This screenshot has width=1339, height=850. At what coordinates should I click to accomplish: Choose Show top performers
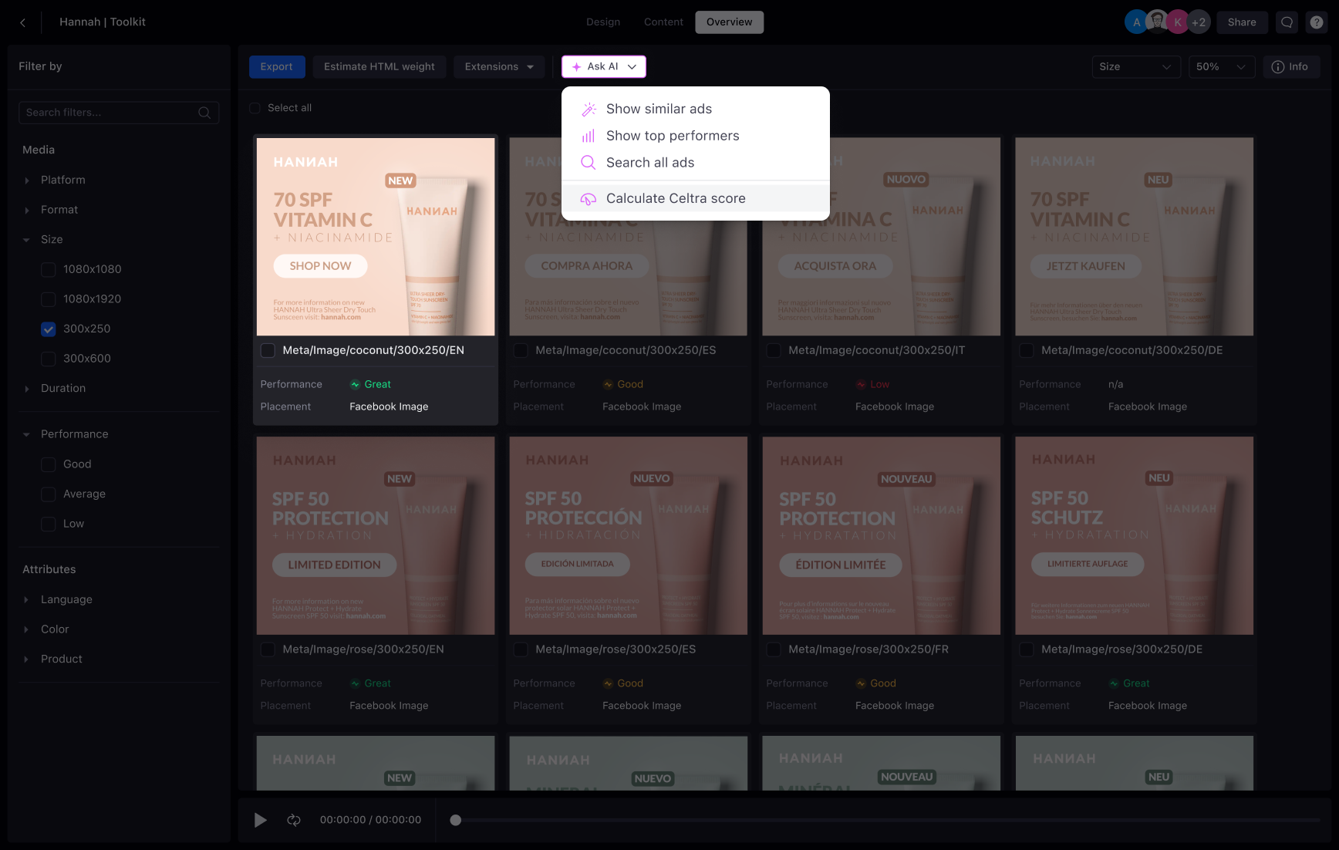click(696, 136)
